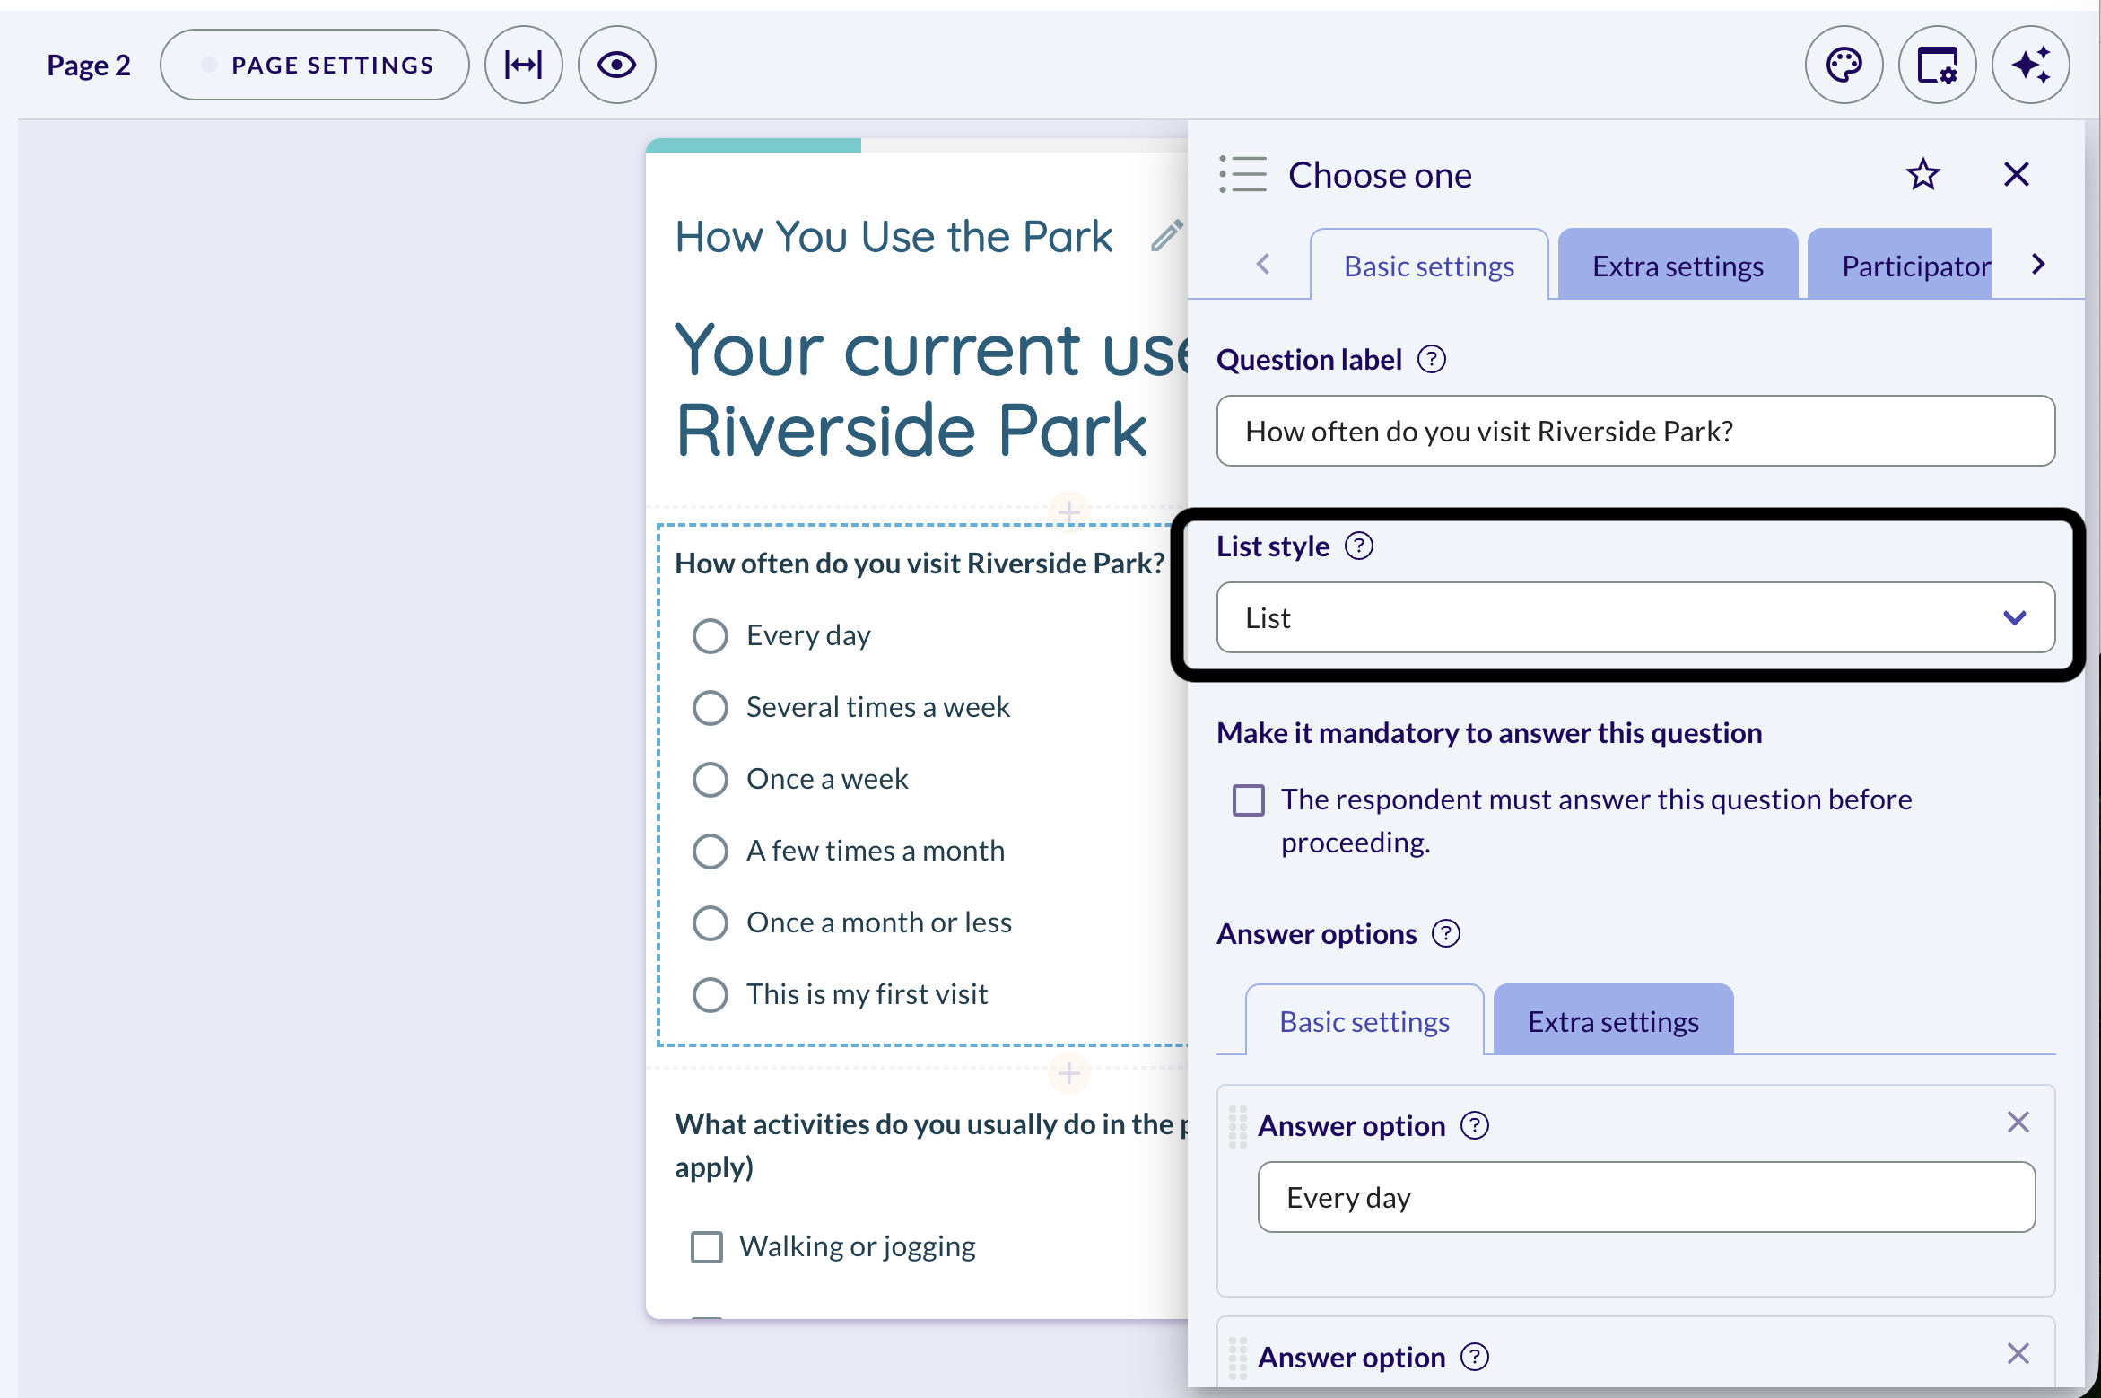Image resolution: width=2101 pixels, height=1398 pixels.
Task: Click the Every day answer option field
Action: 1646,1197
